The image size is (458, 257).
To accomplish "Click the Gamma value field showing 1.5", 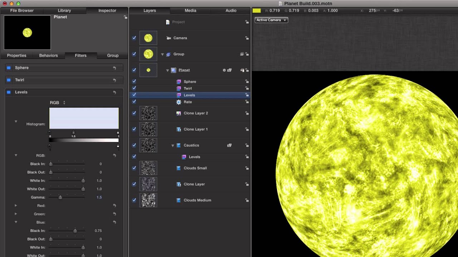I will click(99, 197).
